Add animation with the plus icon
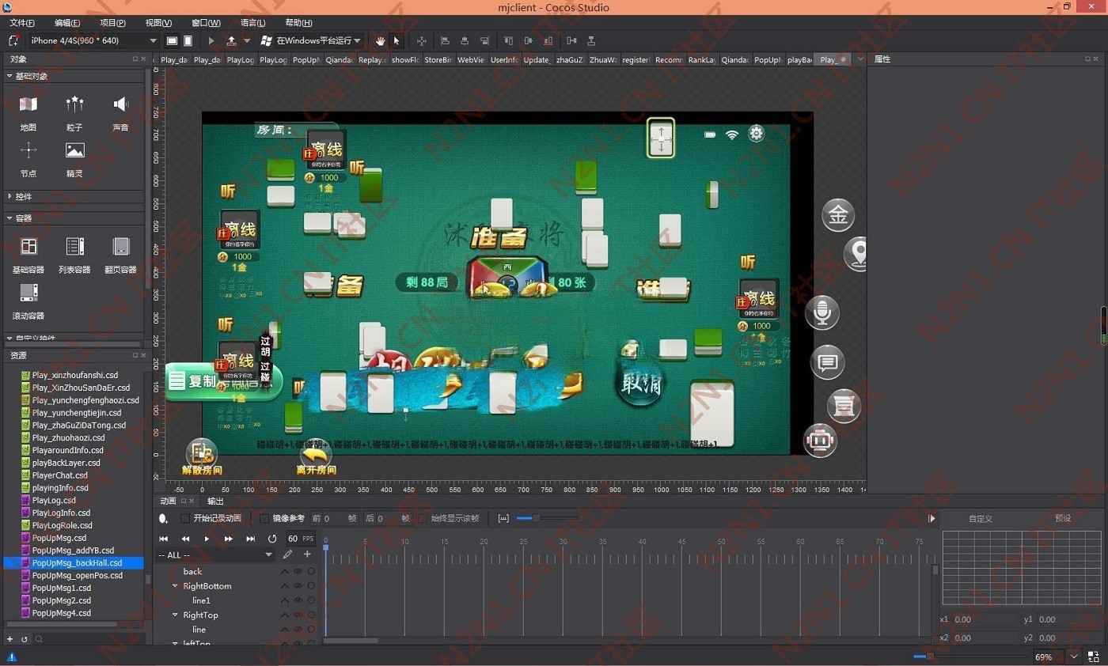Image resolution: width=1108 pixels, height=666 pixels. click(x=307, y=554)
